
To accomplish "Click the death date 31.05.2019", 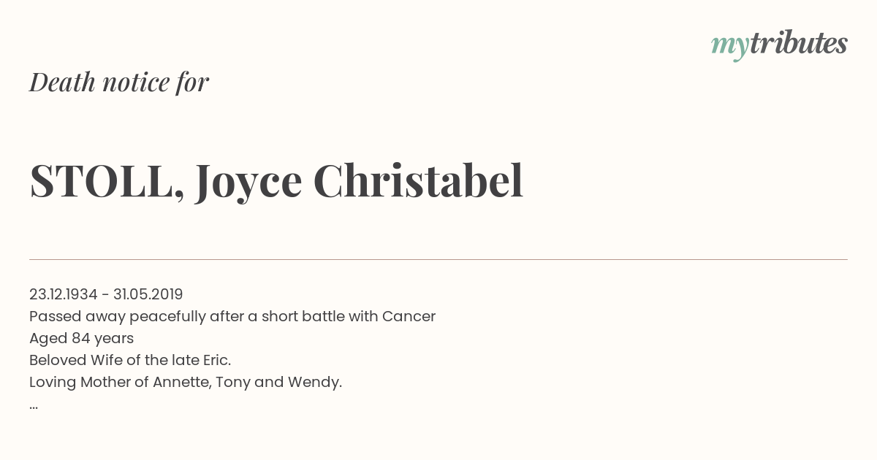I will coord(148,294).
